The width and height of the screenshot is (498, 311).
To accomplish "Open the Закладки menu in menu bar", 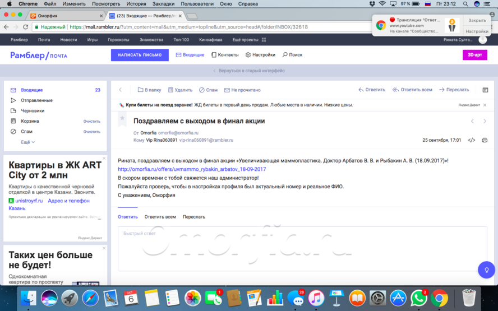I will pyautogui.click(x=164, y=4).
